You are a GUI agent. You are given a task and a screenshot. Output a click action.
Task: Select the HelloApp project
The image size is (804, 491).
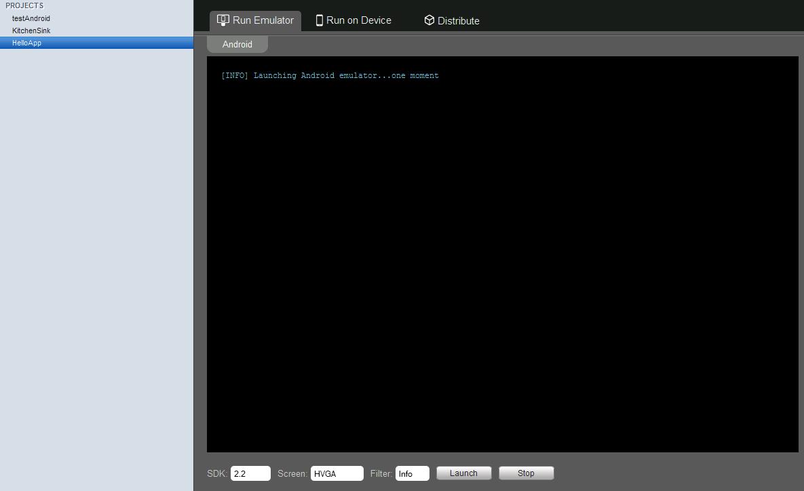tap(96, 43)
